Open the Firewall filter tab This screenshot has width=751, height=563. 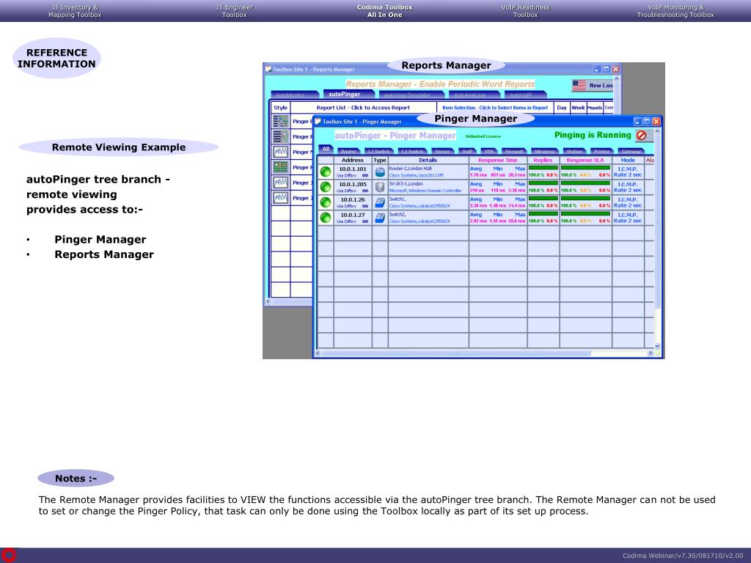coord(513,152)
